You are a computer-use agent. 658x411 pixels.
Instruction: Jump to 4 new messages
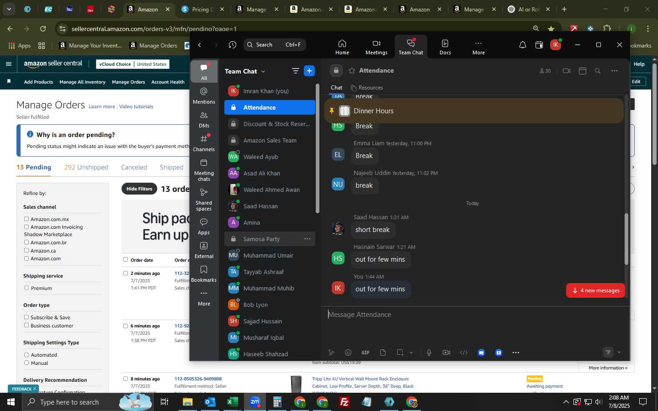(595, 290)
